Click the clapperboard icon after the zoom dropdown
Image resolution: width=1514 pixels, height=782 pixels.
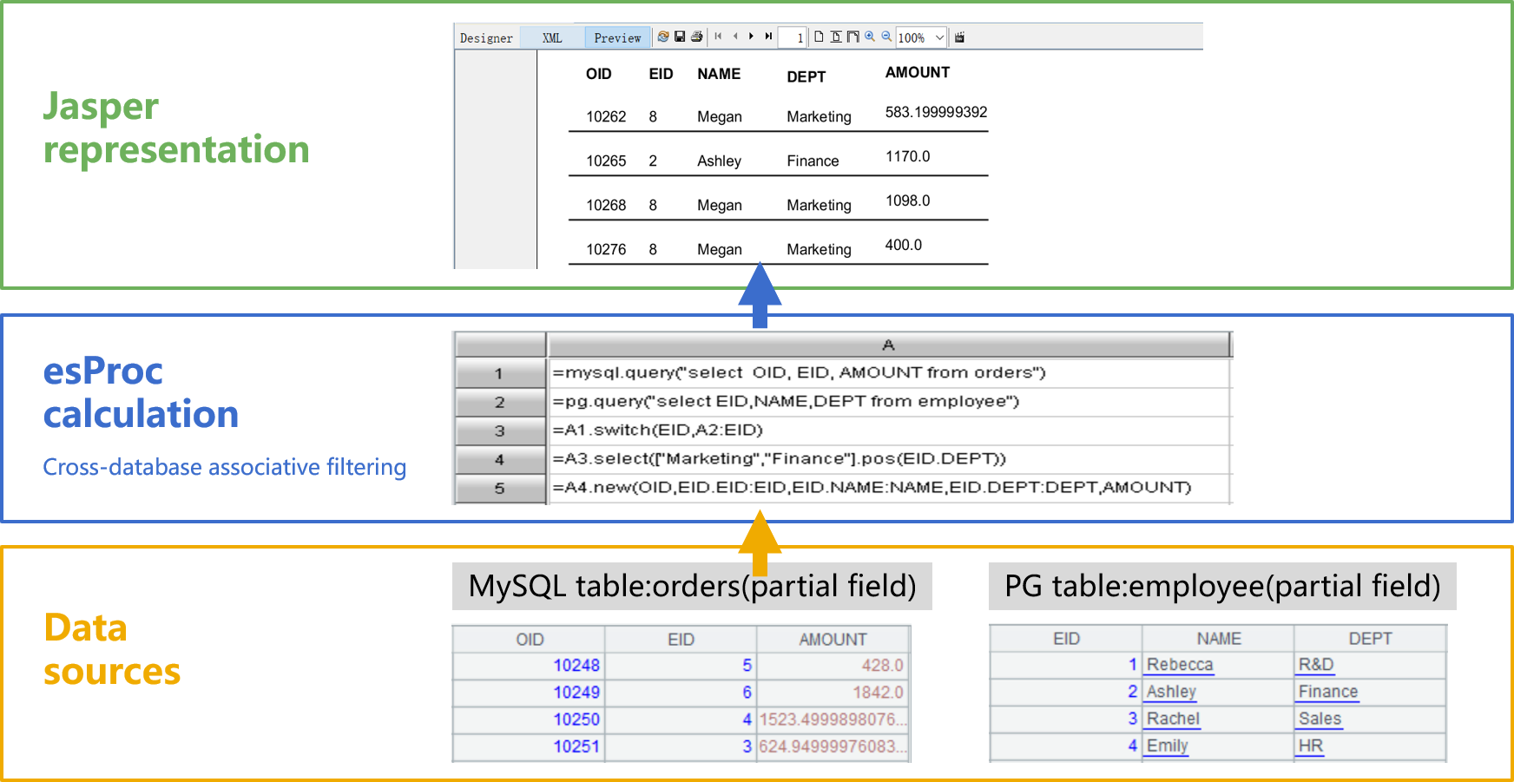[x=959, y=36]
